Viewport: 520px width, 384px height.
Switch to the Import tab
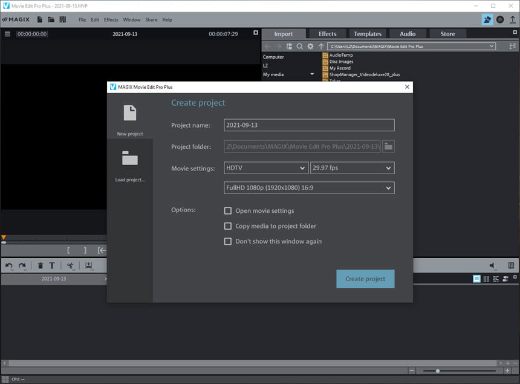[283, 34]
